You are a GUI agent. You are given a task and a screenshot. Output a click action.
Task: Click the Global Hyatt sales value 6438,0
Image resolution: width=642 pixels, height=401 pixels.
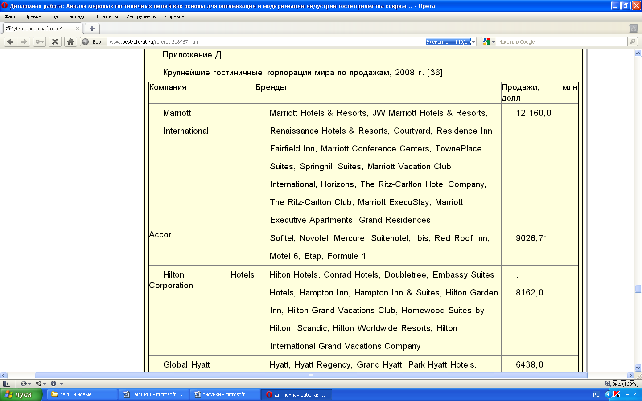pos(530,365)
